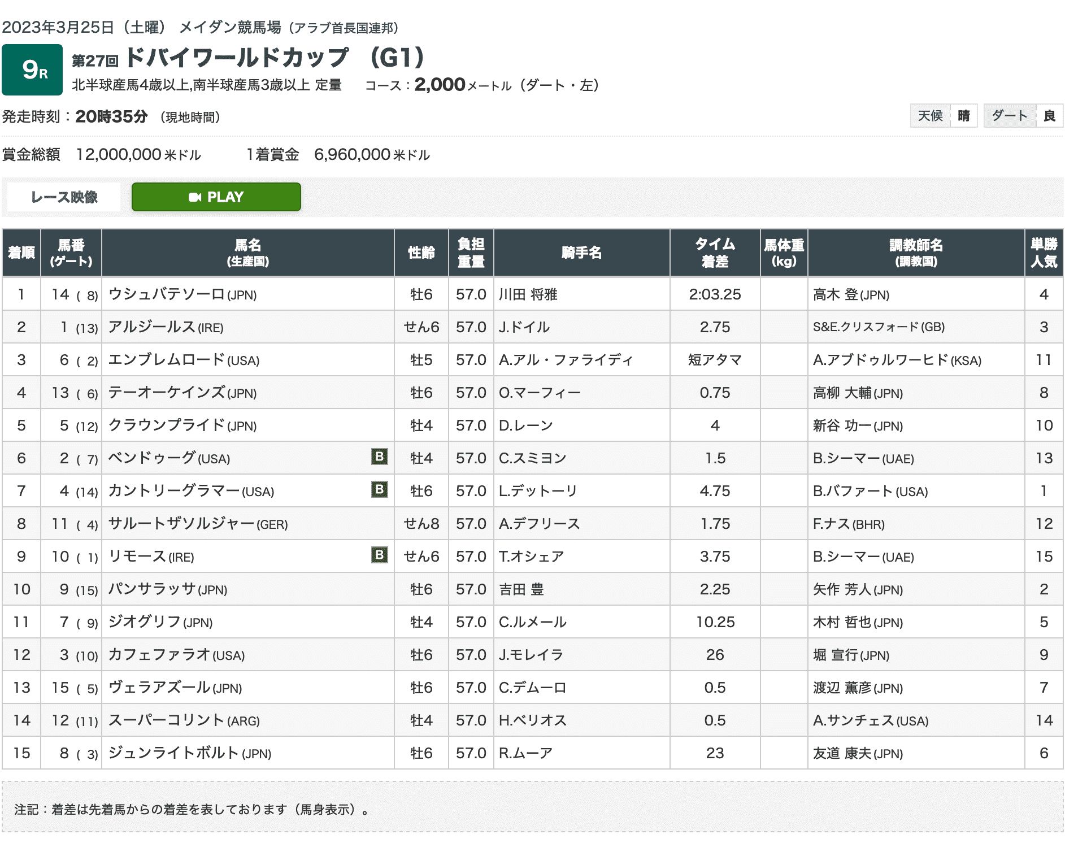Click the B blinker icon for ベンドゥーグ

click(x=380, y=457)
